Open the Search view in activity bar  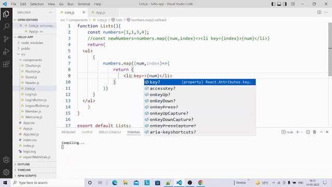6,26
